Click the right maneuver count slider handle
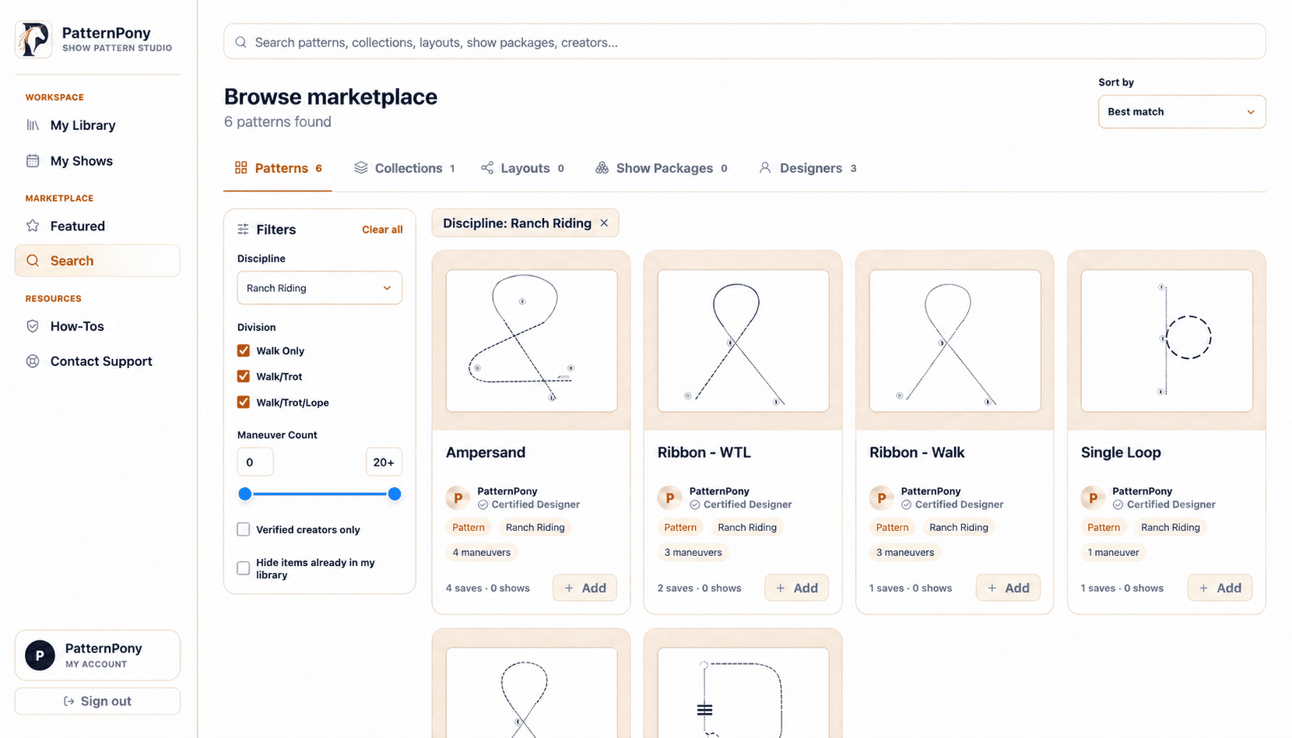1292x738 pixels. (395, 494)
